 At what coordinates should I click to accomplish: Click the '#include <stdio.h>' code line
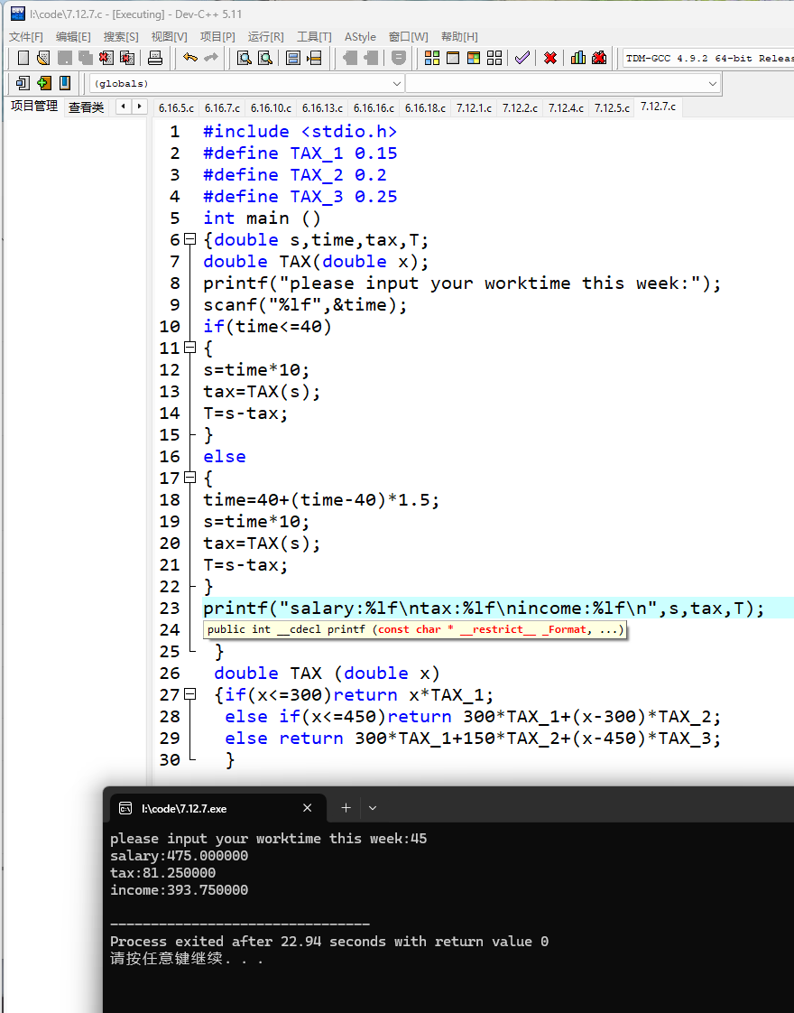pos(300,131)
